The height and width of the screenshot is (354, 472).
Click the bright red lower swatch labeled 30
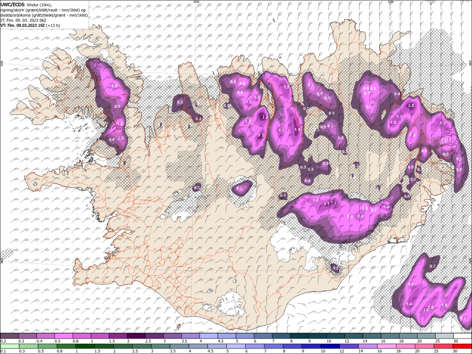tap(462, 346)
